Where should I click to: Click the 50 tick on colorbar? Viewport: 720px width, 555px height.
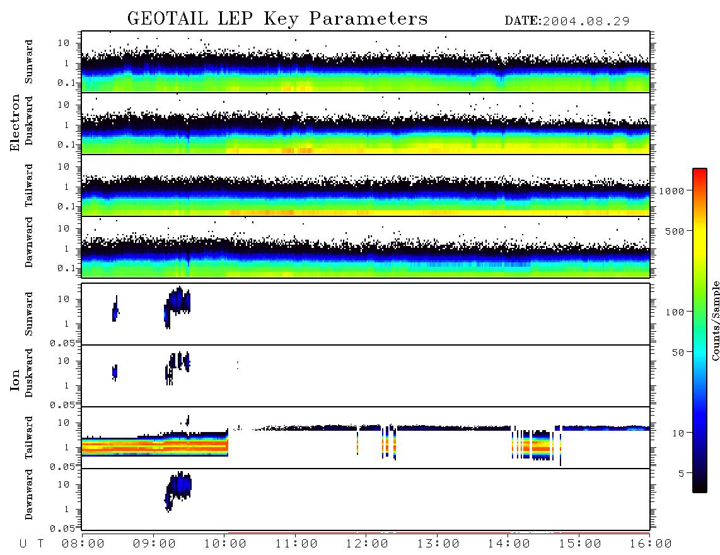point(678,353)
